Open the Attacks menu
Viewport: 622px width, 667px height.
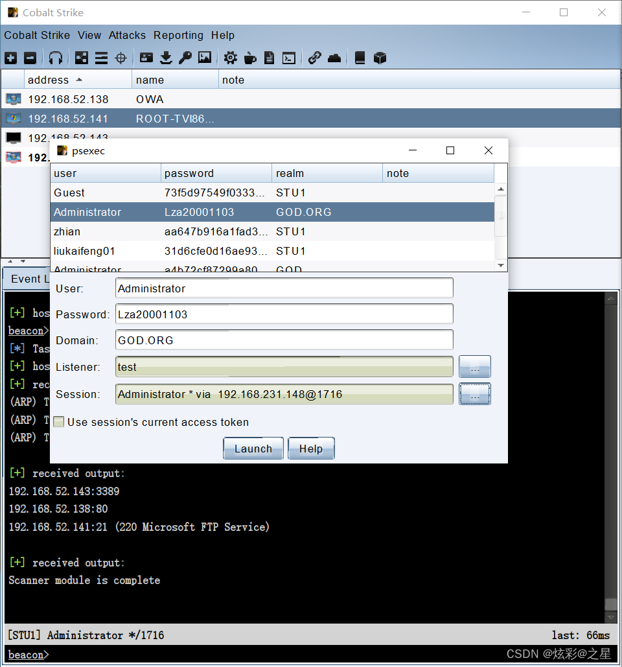click(127, 35)
